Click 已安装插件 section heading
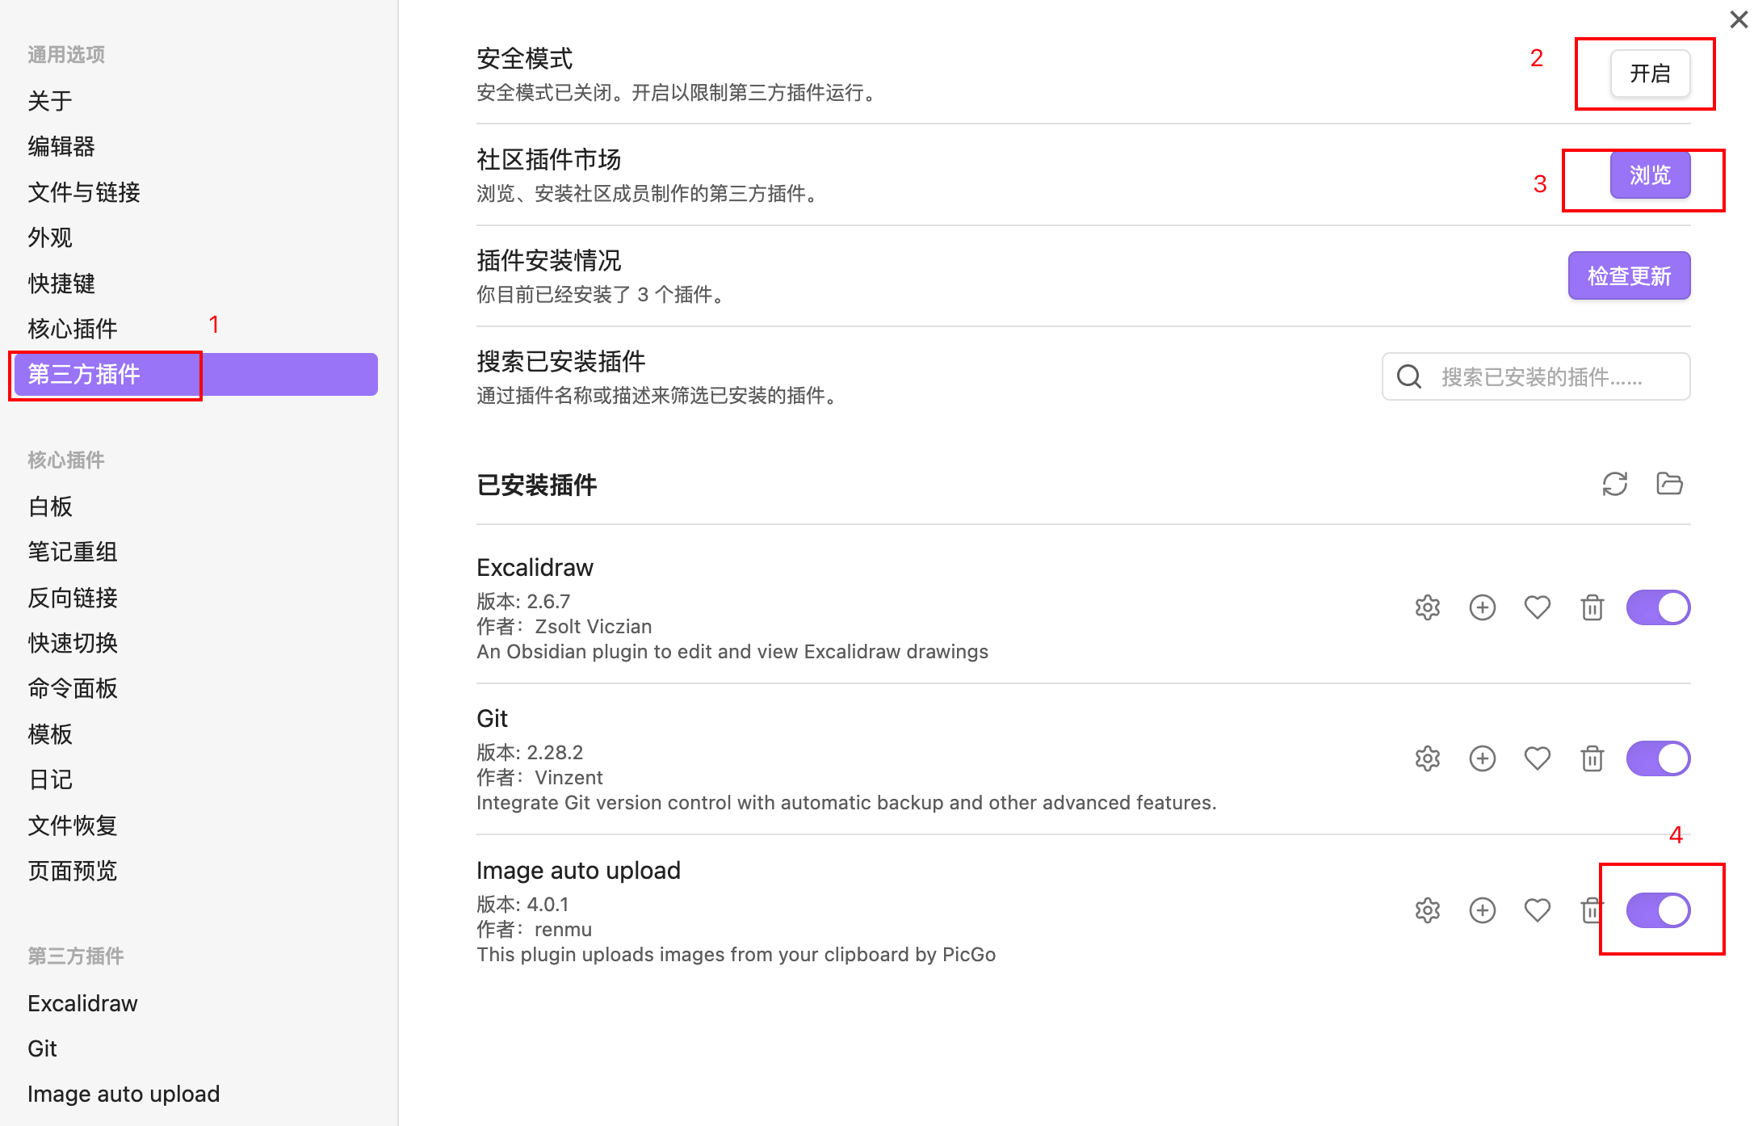The image size is (1754, 1126). 536,485
